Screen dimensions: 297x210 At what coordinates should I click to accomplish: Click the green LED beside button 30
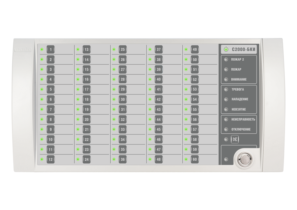point(114,99)
